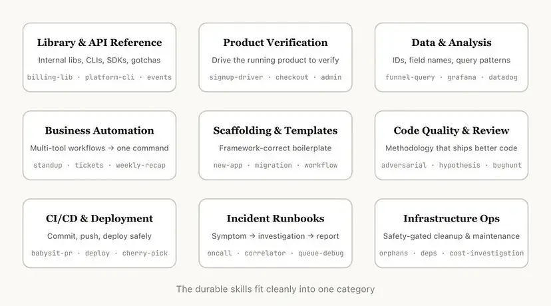Open the Scaffolding & Templates card title
The width and height of the screenshot is (551, 306).
(x=275, y=130)
